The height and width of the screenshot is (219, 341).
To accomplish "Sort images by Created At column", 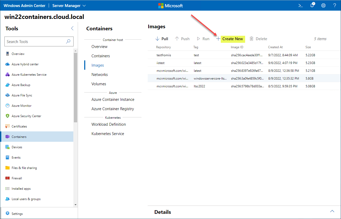I will (x=275, y=47).
